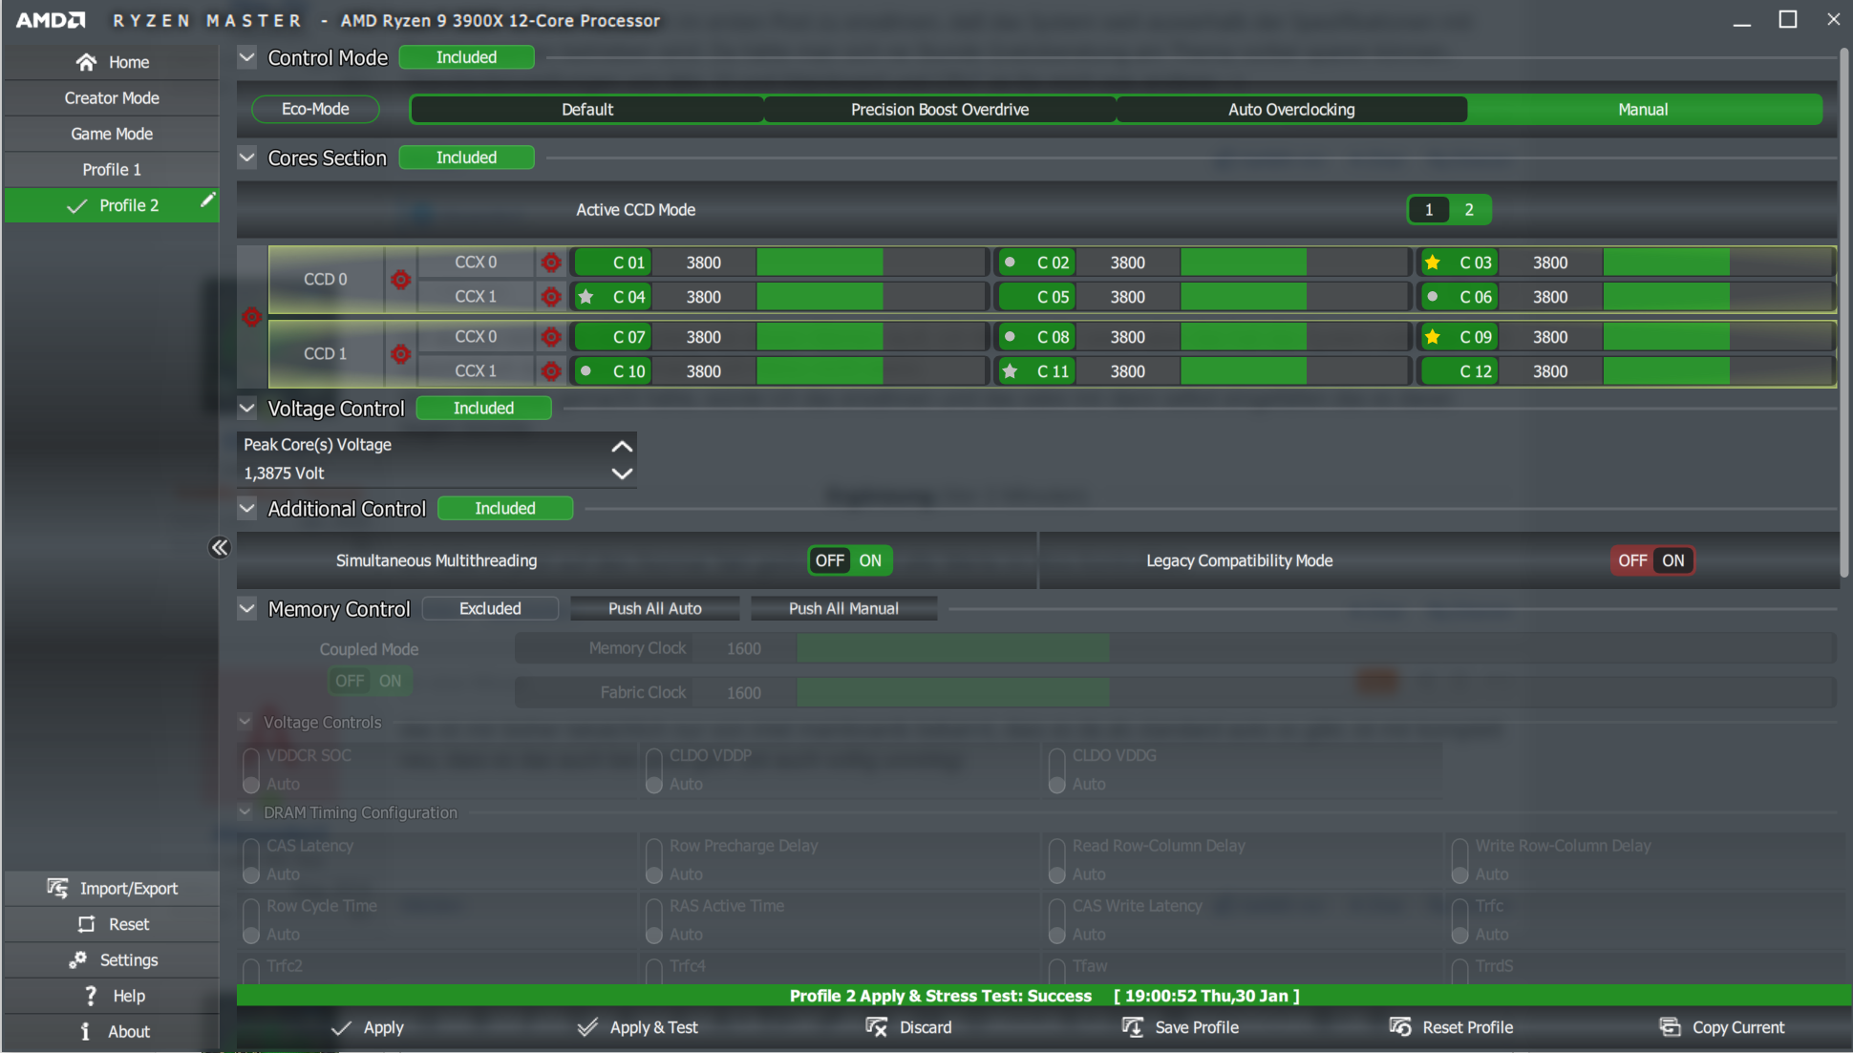Click the Copy Current icon
The height and width of the screenshot is (1053, 1853).
(1670, 1027)
